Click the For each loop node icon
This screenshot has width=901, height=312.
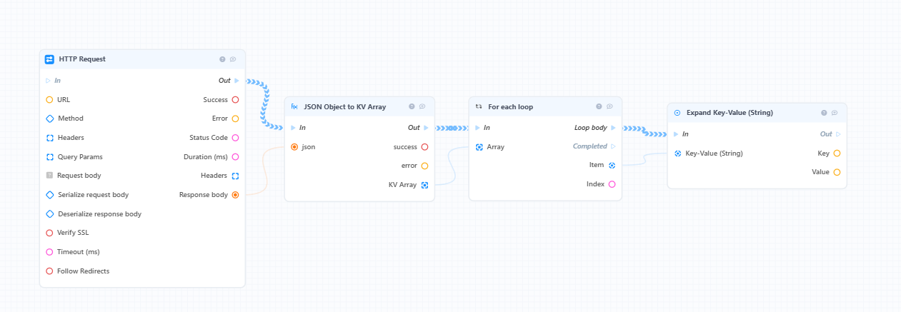479,107
